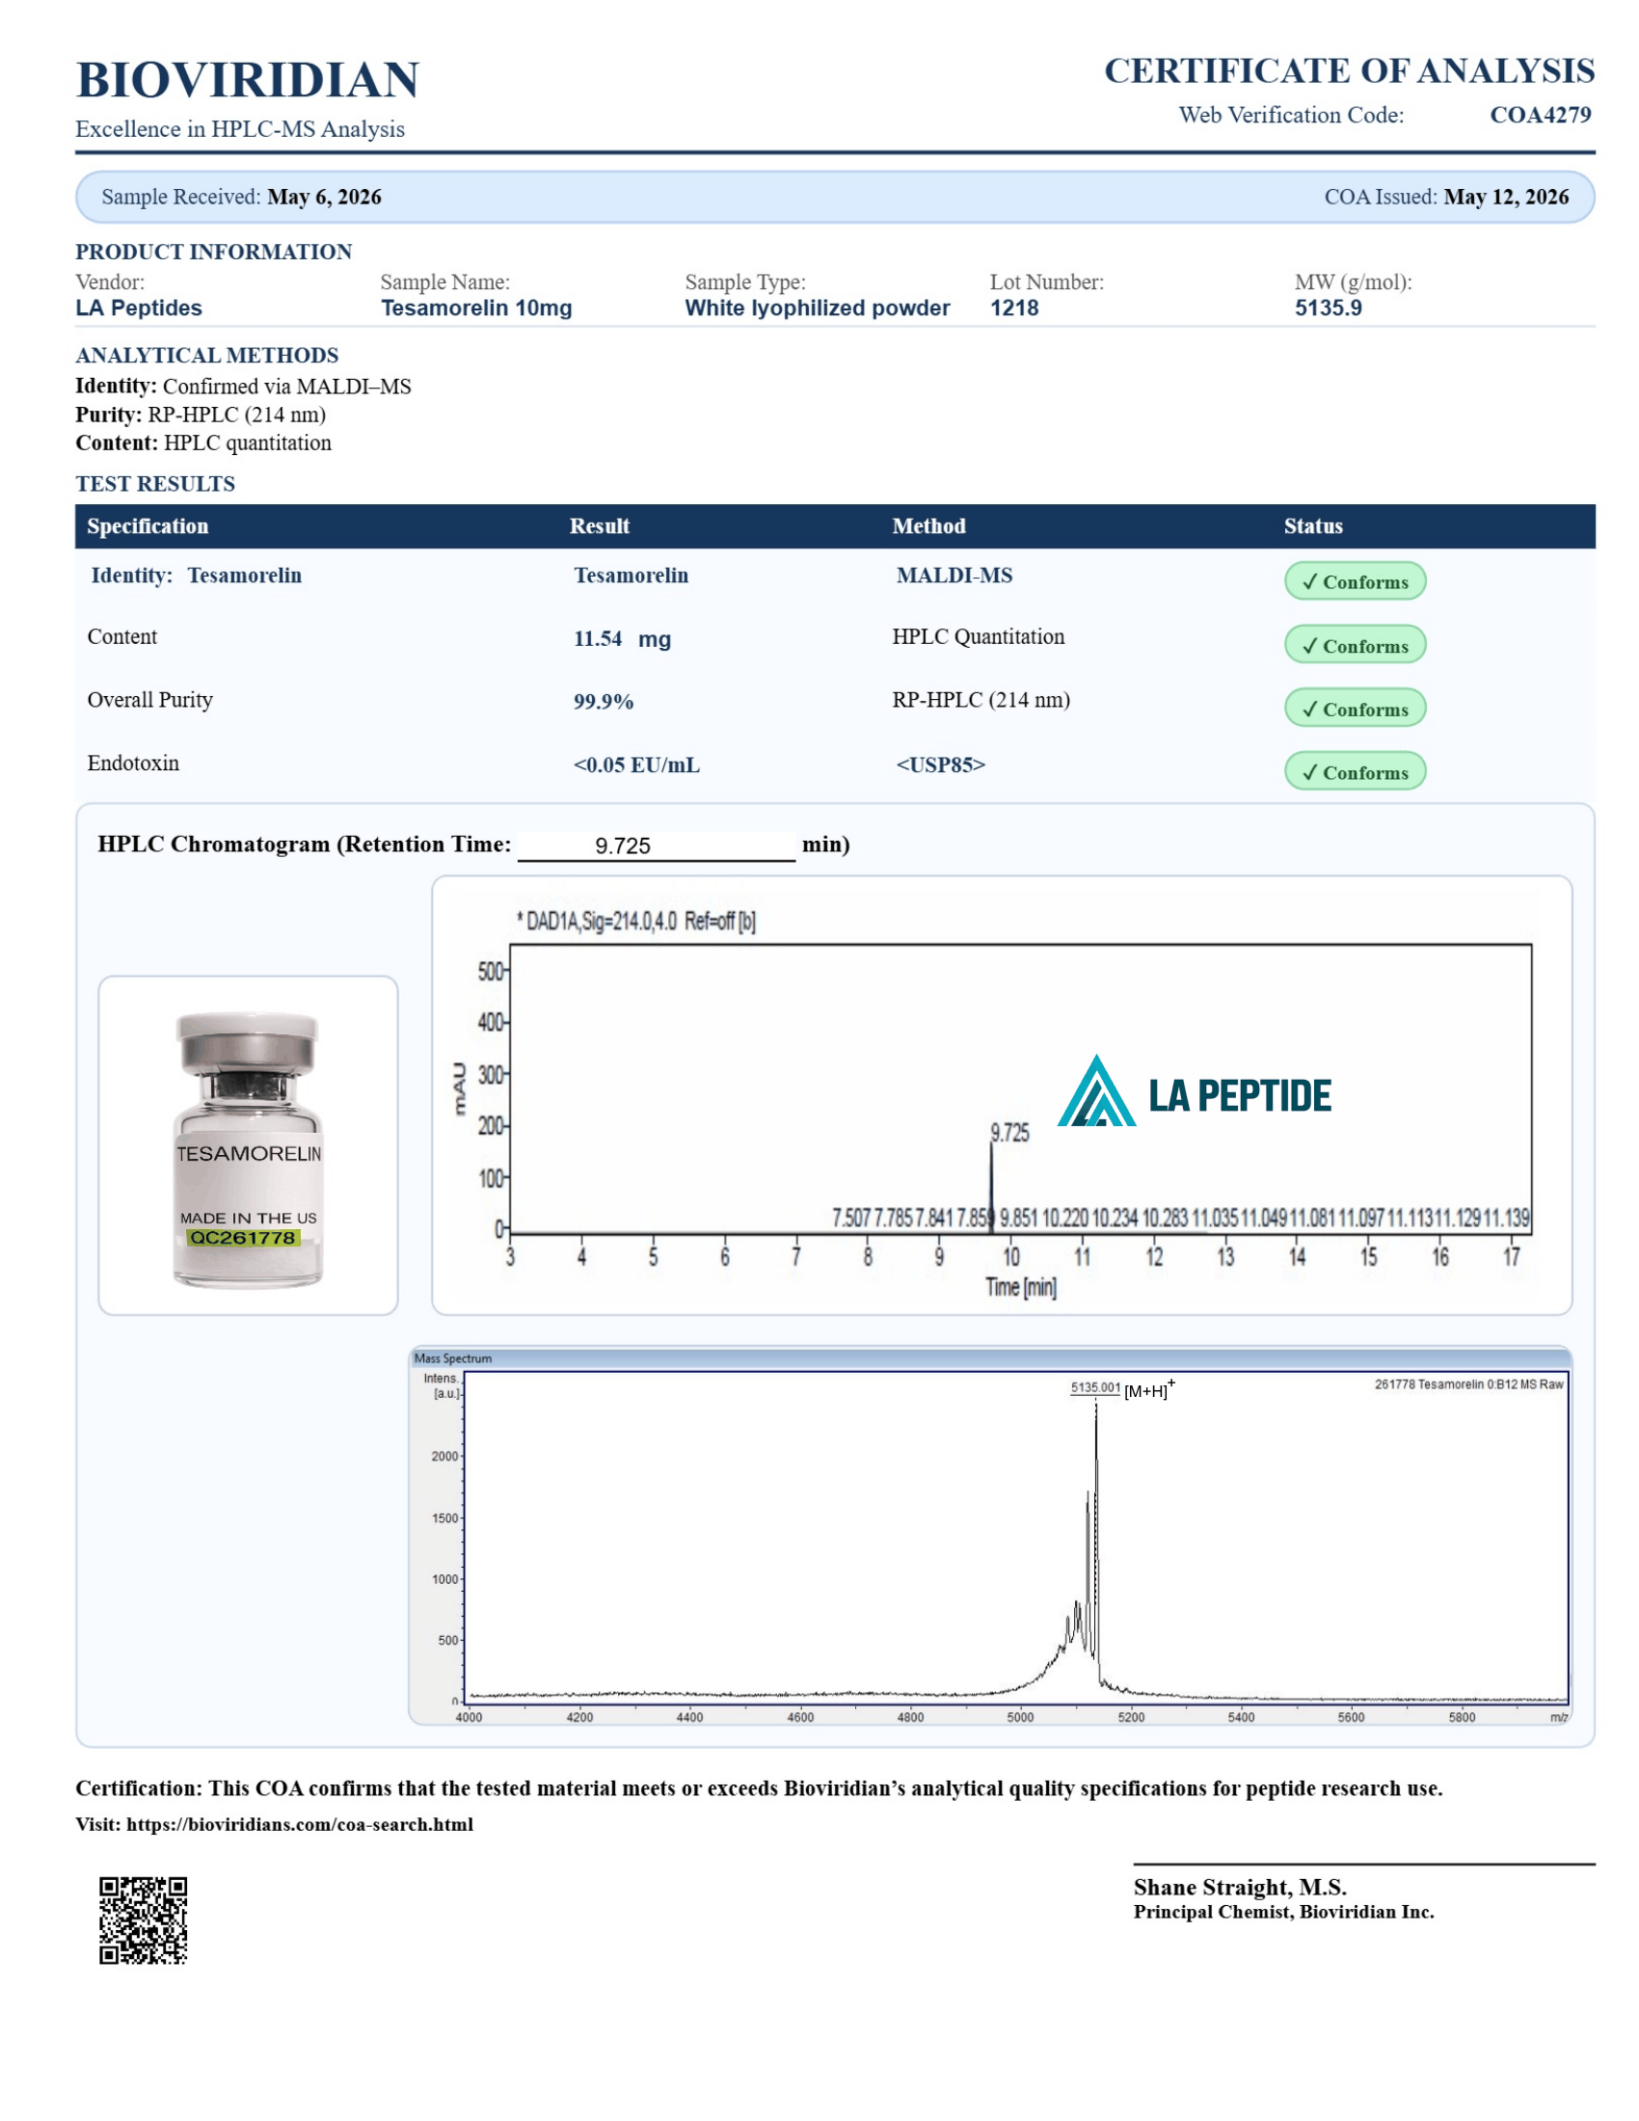
Task: Click the CERTIFICATE OF ANALYSIS heading
Action: (1350, 71)
